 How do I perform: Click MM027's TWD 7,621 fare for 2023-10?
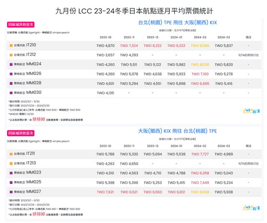105,192
